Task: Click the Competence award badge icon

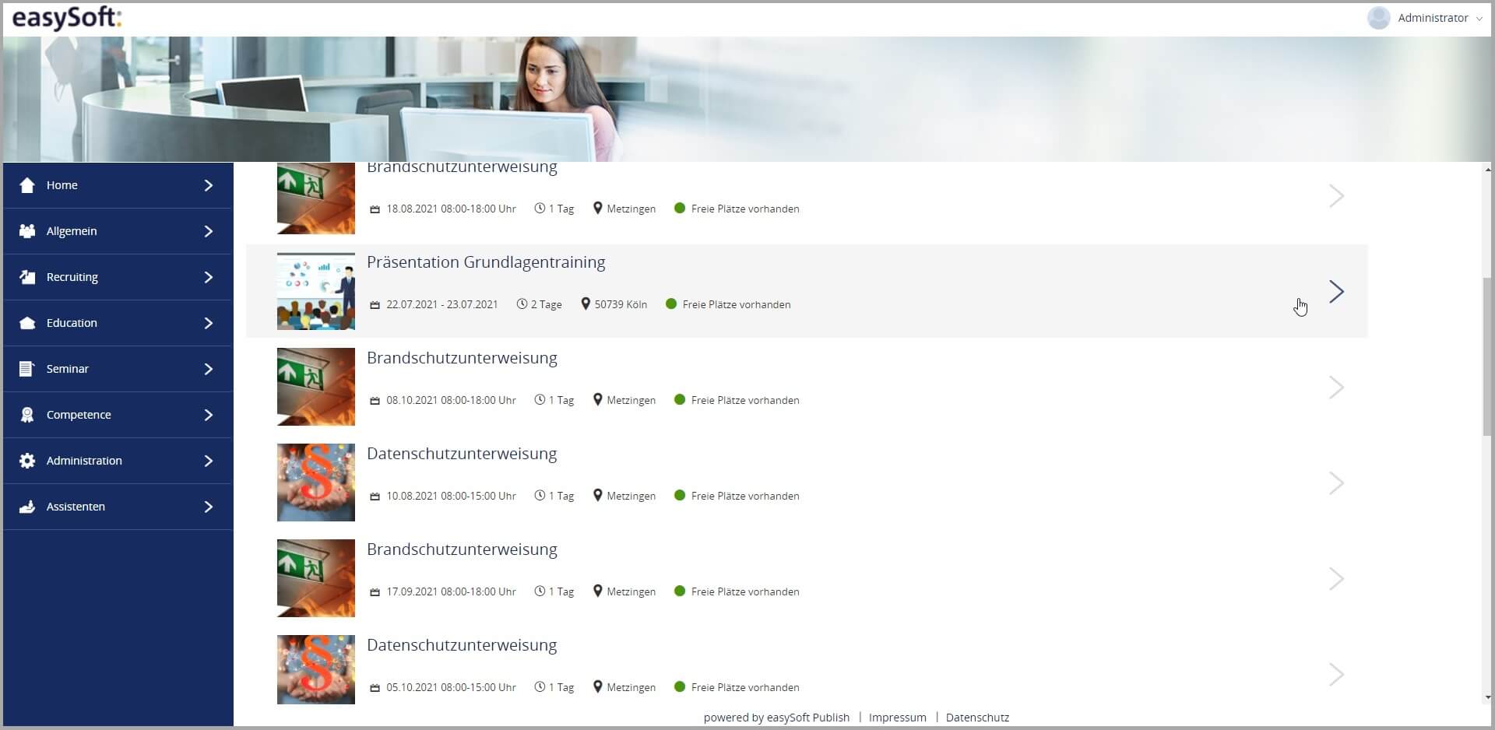Action: tap(27, 415)
